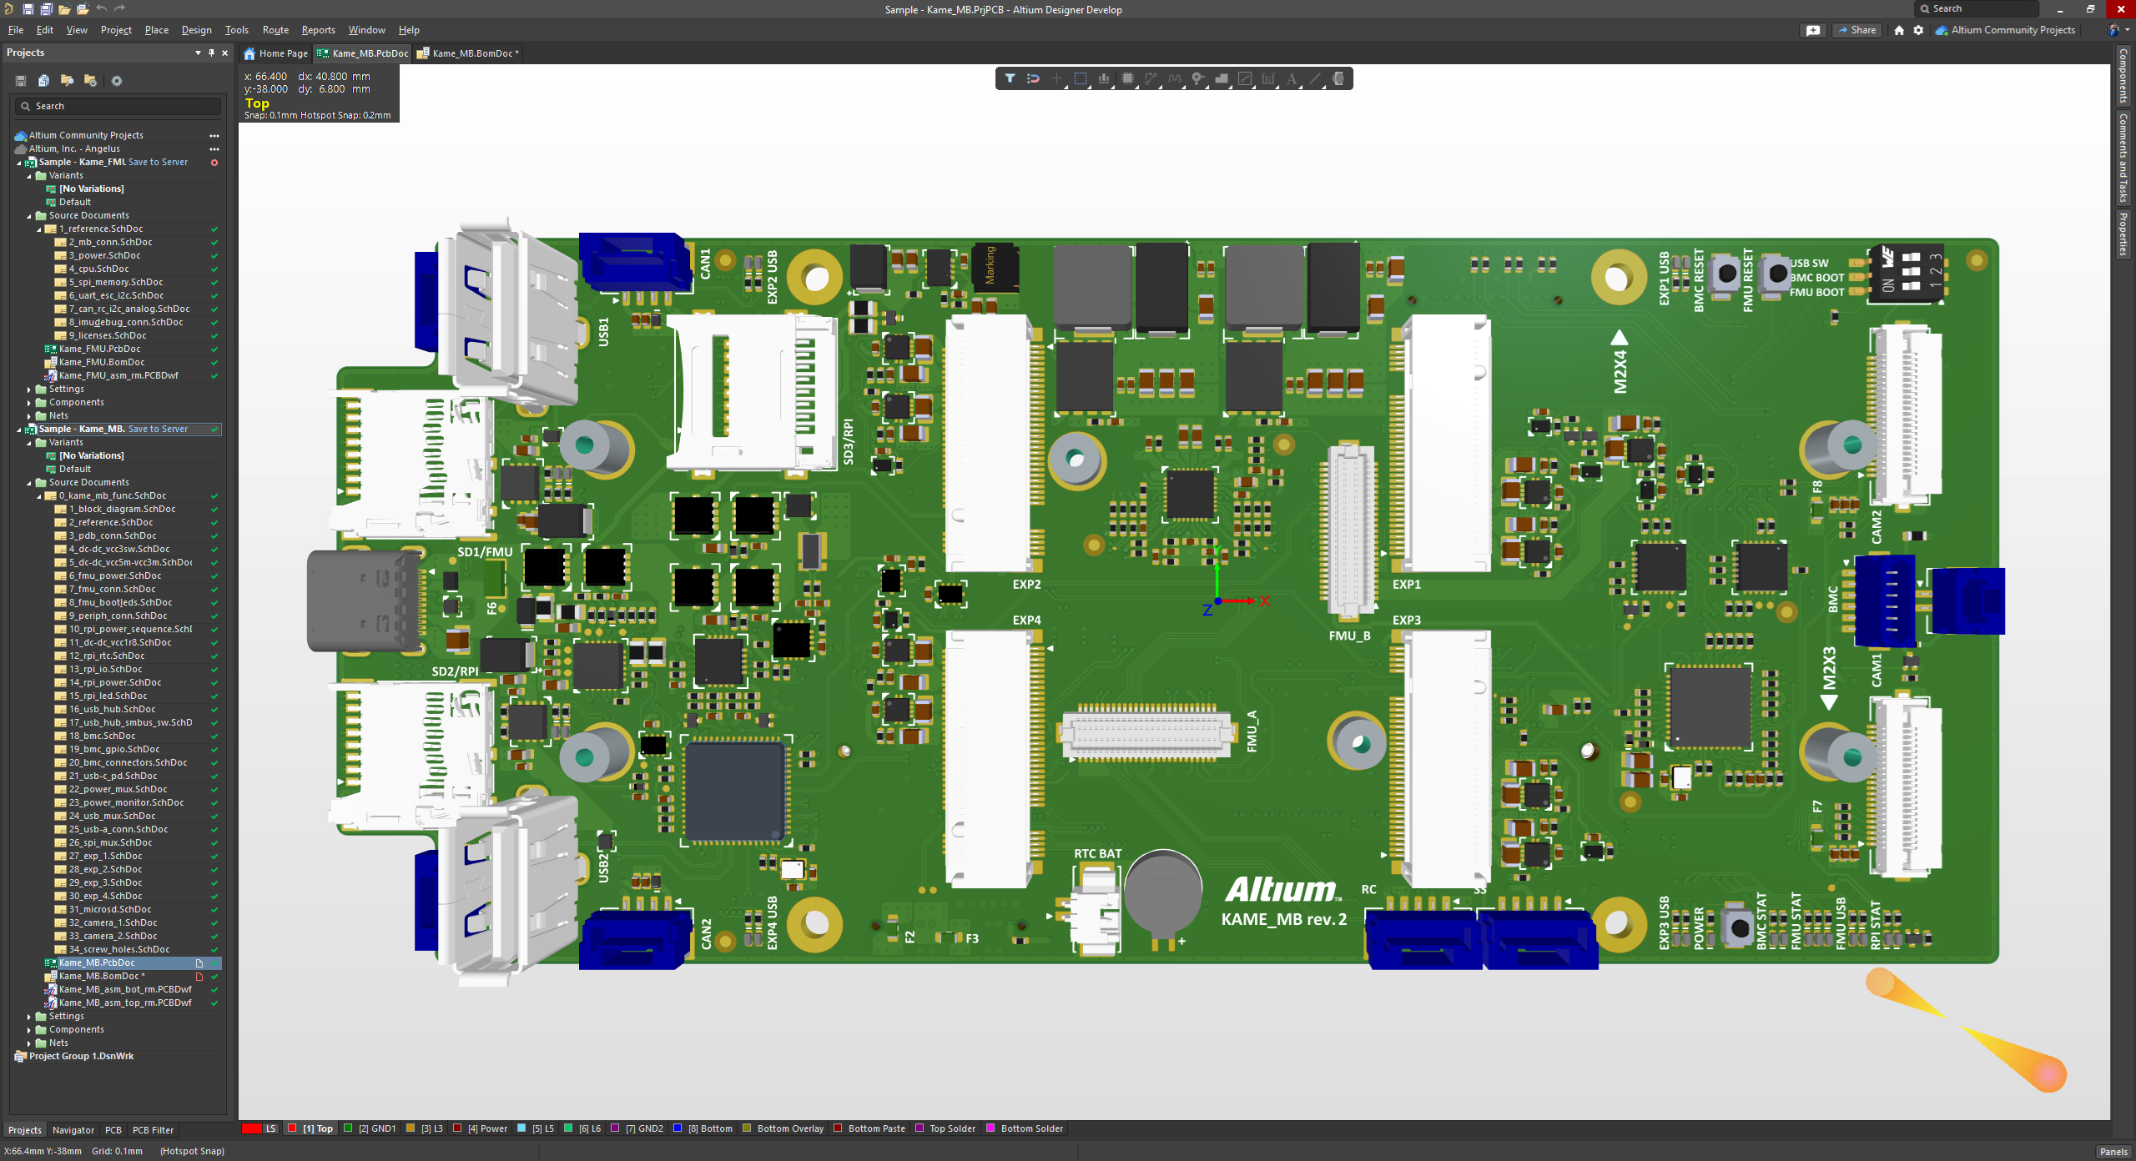Viewport: 2136px width, 1161px height.
Task: Open the Explore project folder icon
Action: pyautogui.click(x=67, y=81)
